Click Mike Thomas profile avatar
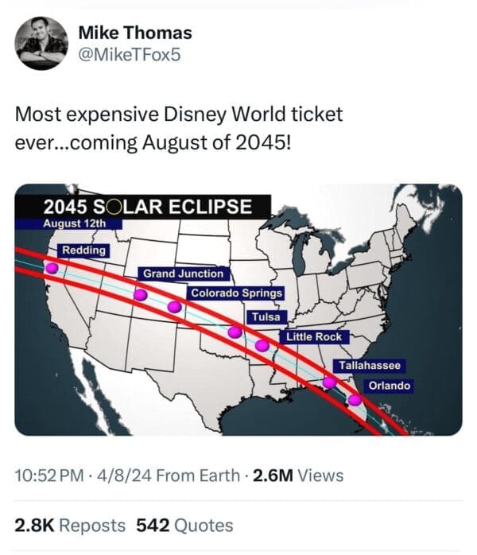The height and width of the screenshot is (555, 477). [41, 43]
